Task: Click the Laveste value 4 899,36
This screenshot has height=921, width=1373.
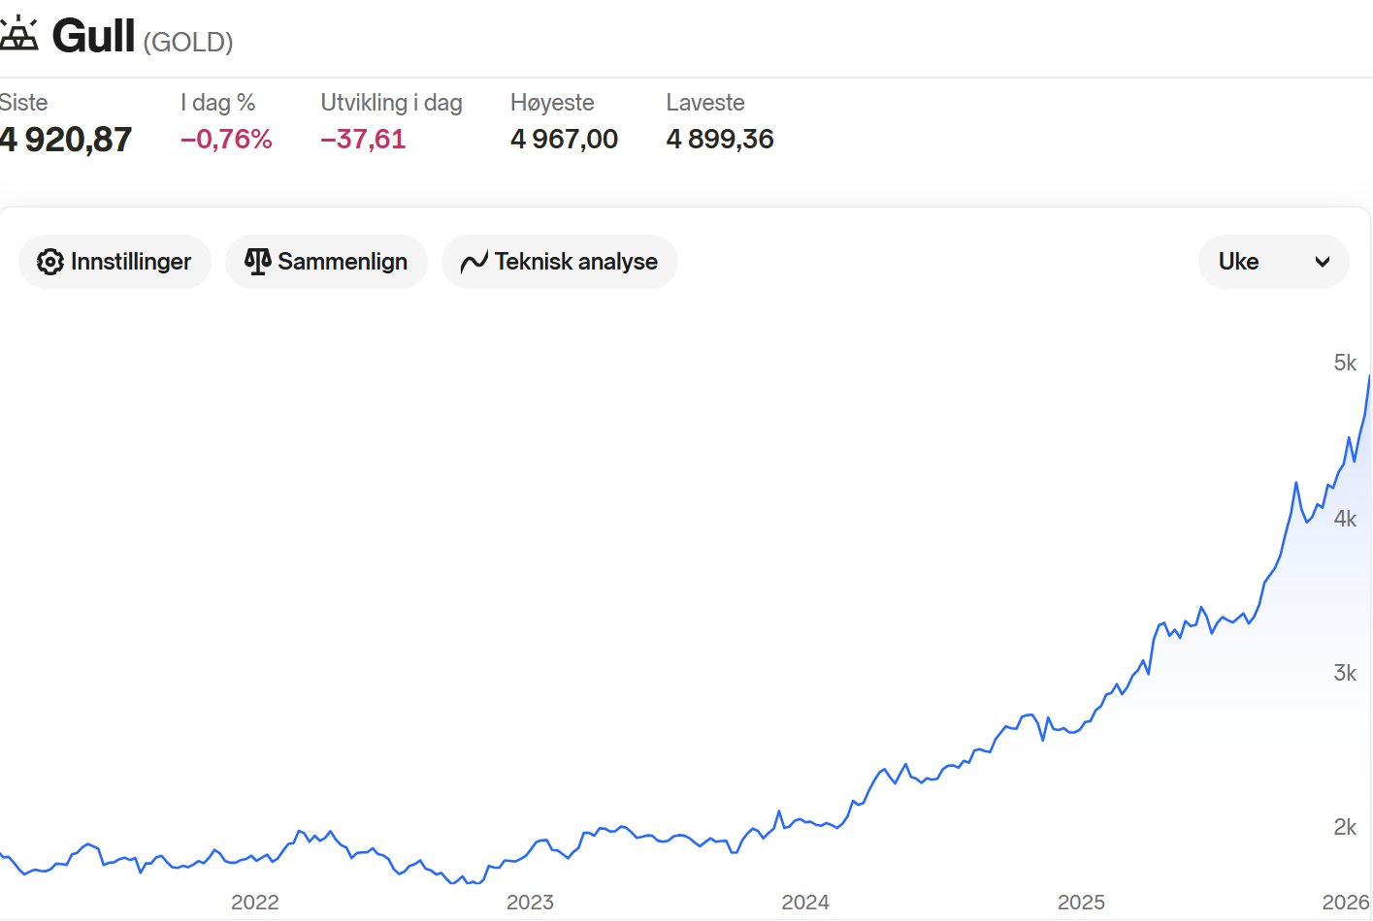Action: [719, 140]
